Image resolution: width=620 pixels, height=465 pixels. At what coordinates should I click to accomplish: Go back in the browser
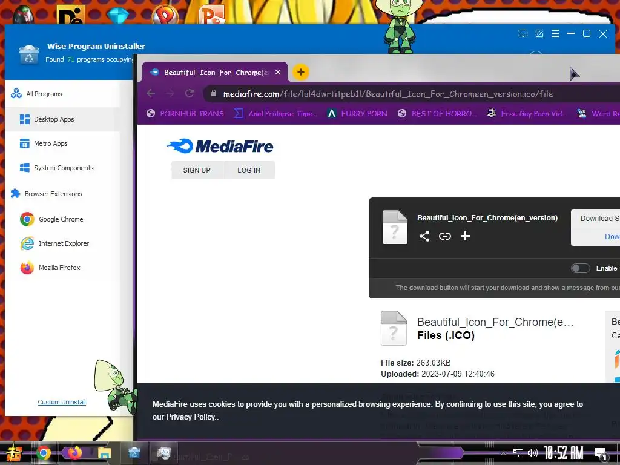pyautogui.click(x=151, y=93)
